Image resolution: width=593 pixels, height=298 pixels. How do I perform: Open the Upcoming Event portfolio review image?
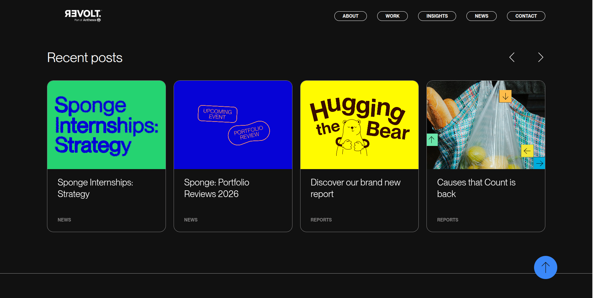[233, 125]
